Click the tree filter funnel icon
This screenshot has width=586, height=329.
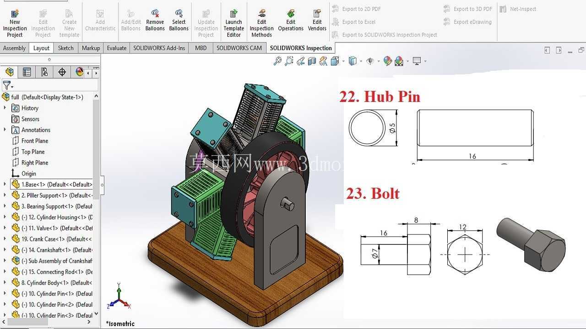point(7,85)
